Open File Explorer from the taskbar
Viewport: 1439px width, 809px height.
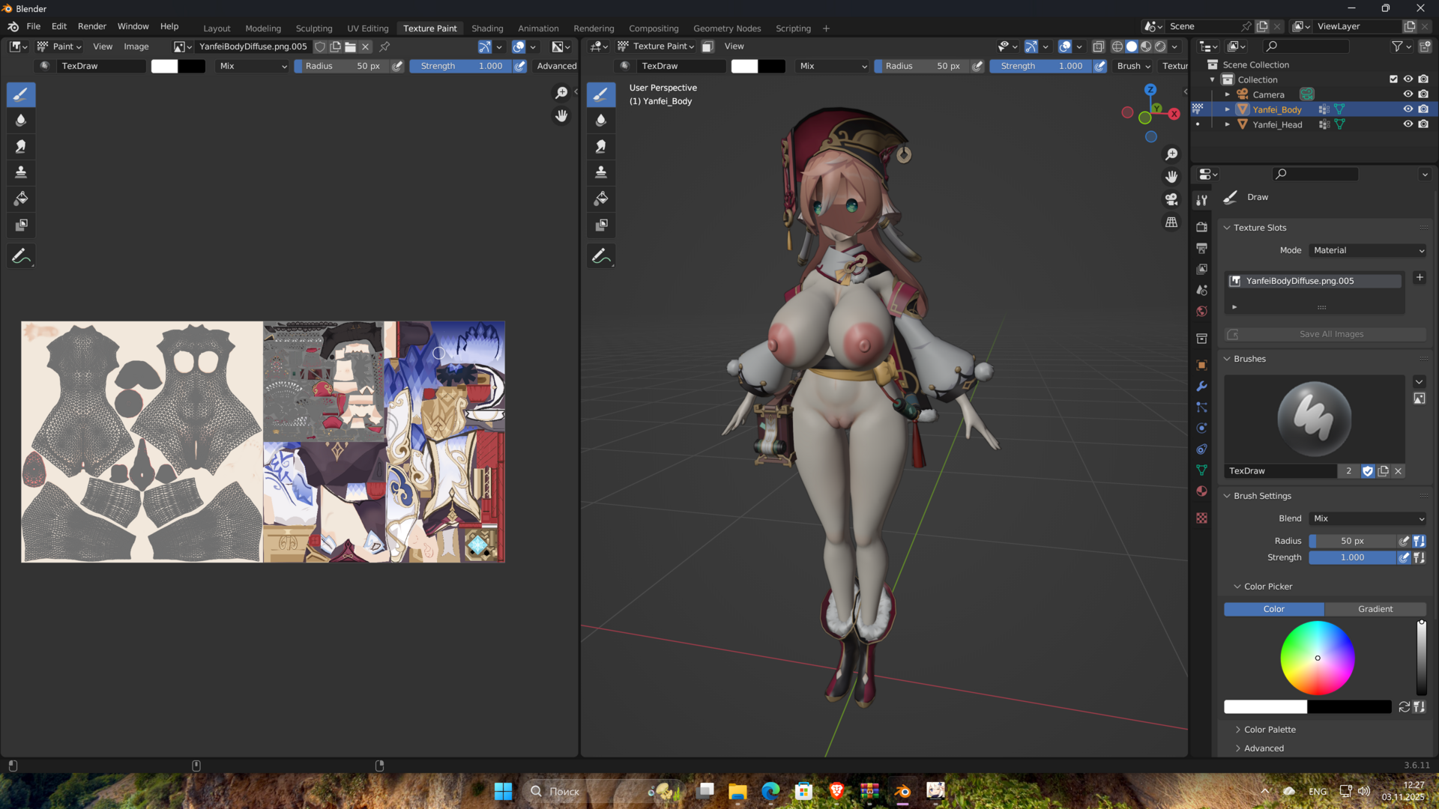pyautogui.click(x=737, y=792)
